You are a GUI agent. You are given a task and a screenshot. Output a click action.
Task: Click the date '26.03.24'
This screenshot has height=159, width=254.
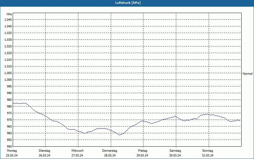point(44,156)
